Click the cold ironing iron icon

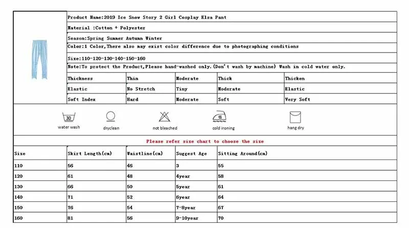pyautogui.click(x=219, y=117)
